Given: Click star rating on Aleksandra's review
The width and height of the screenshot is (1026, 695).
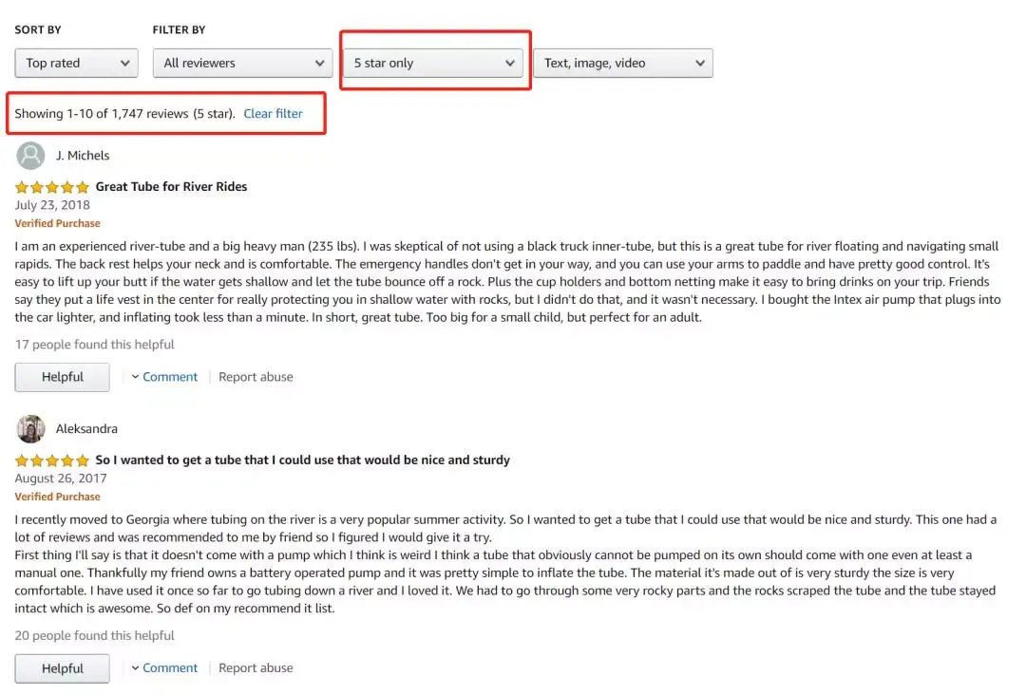Looking at the screenshot, I should [x=51, y=460].
